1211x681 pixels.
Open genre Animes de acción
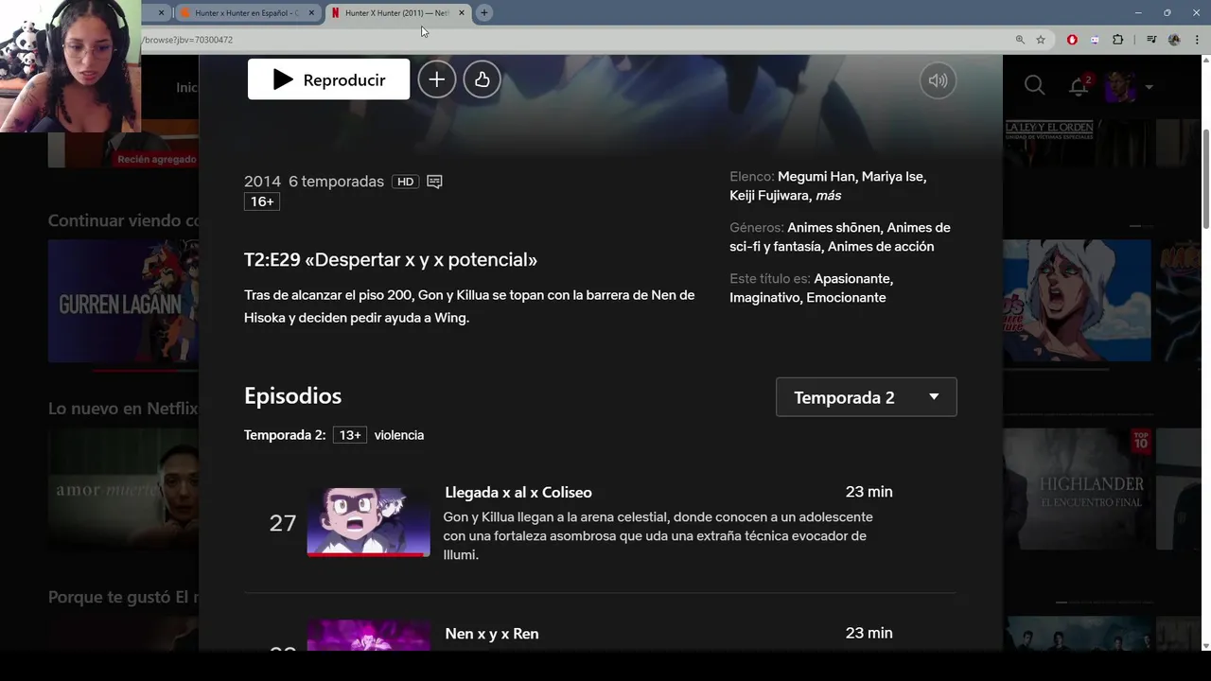click(880, 247)
